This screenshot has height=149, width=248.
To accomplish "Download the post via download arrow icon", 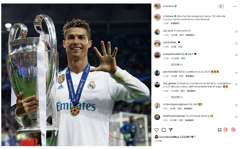I will click(x=221, y=6).
